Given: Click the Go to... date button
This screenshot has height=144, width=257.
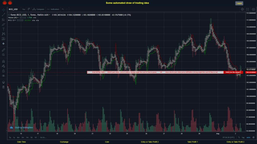Looking at the screenshot, I should 43,137.
